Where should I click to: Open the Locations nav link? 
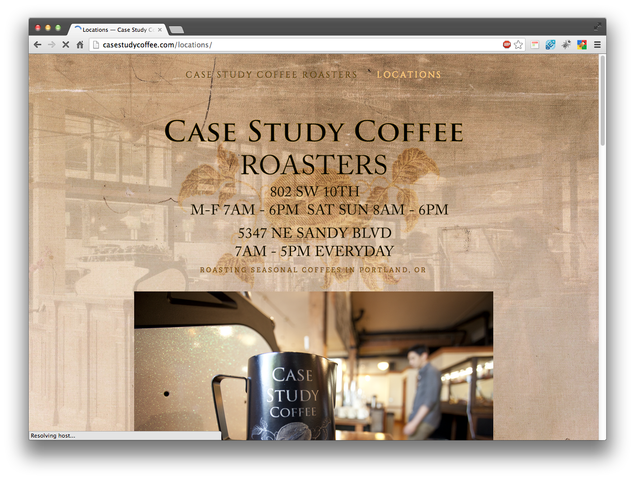click(409, 75)
